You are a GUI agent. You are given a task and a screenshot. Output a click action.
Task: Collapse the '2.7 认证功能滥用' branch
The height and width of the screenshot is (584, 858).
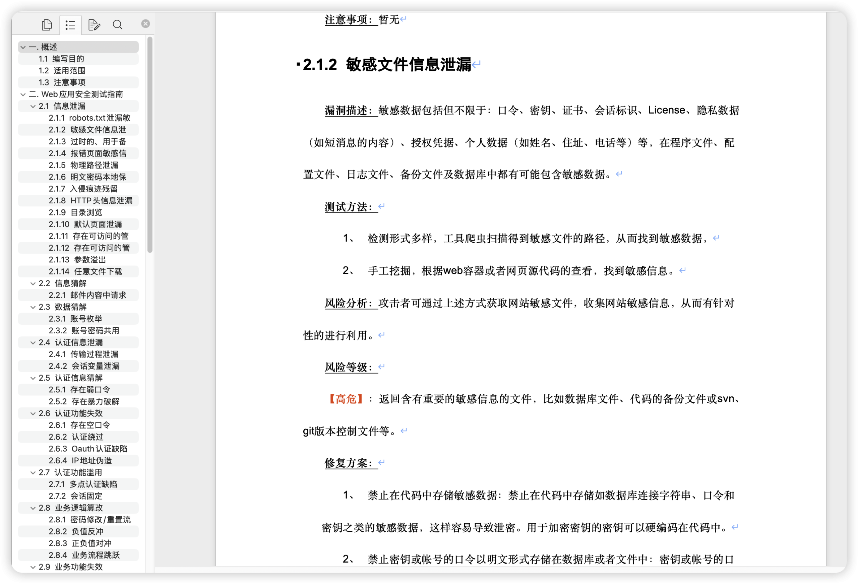coord(33,472)
